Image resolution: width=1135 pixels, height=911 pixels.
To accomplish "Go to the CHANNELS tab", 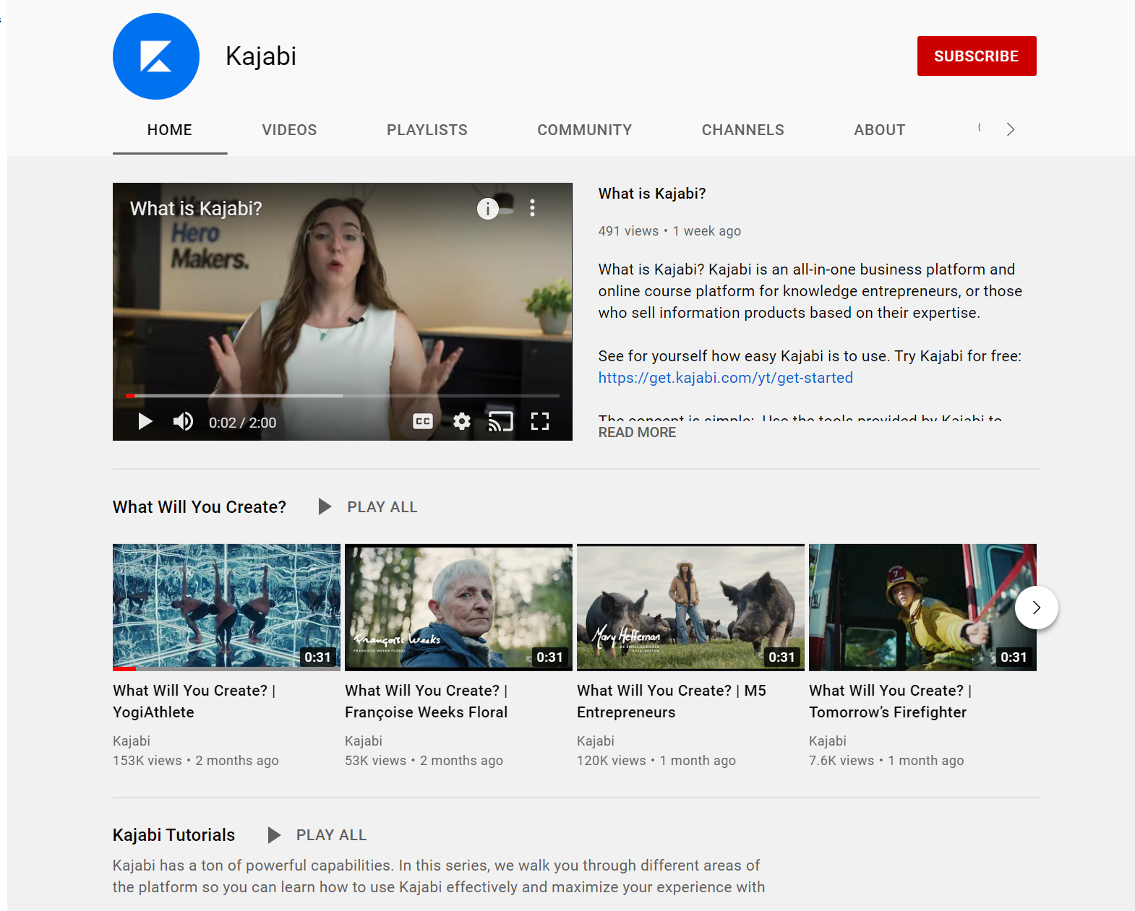I will 743,130.
